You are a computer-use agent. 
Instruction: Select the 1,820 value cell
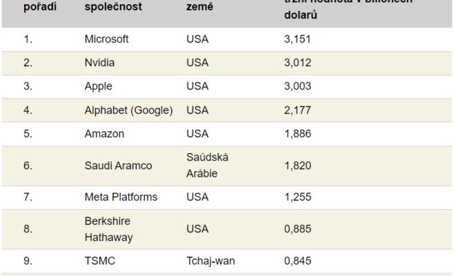(x=297, y=166)
